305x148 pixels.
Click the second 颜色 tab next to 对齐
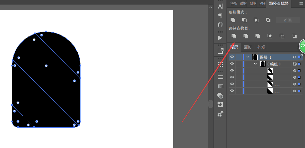[x=253, y=4]
